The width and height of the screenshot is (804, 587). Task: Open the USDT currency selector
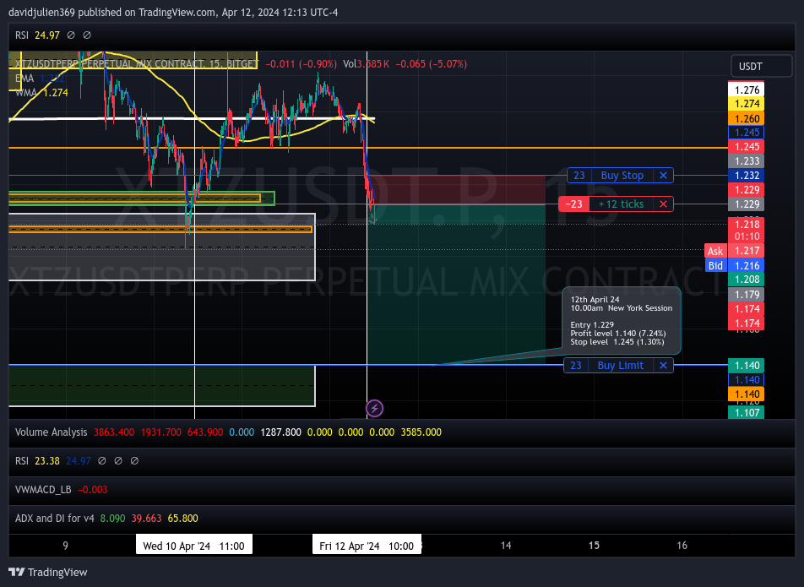(761, 66)
